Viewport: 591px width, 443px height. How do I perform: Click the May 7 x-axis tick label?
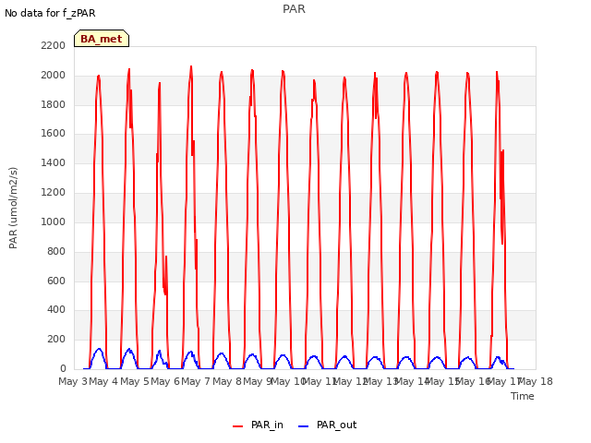point(196,381)
